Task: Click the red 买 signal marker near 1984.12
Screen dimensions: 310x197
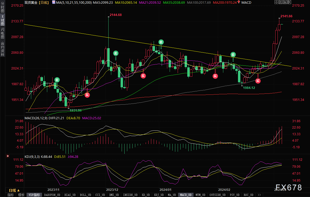Action: (x=258, y=81)
